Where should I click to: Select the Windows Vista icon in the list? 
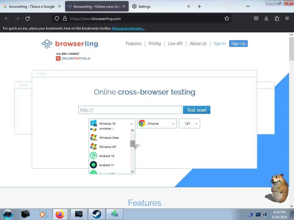[93, 137]
